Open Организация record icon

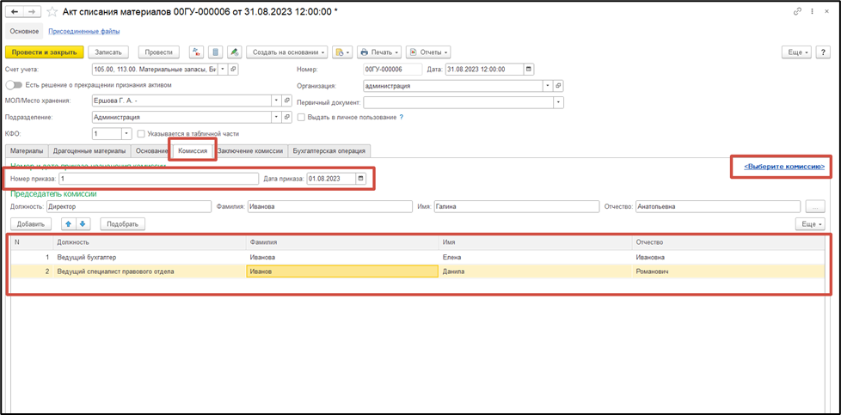click(558, 85)
